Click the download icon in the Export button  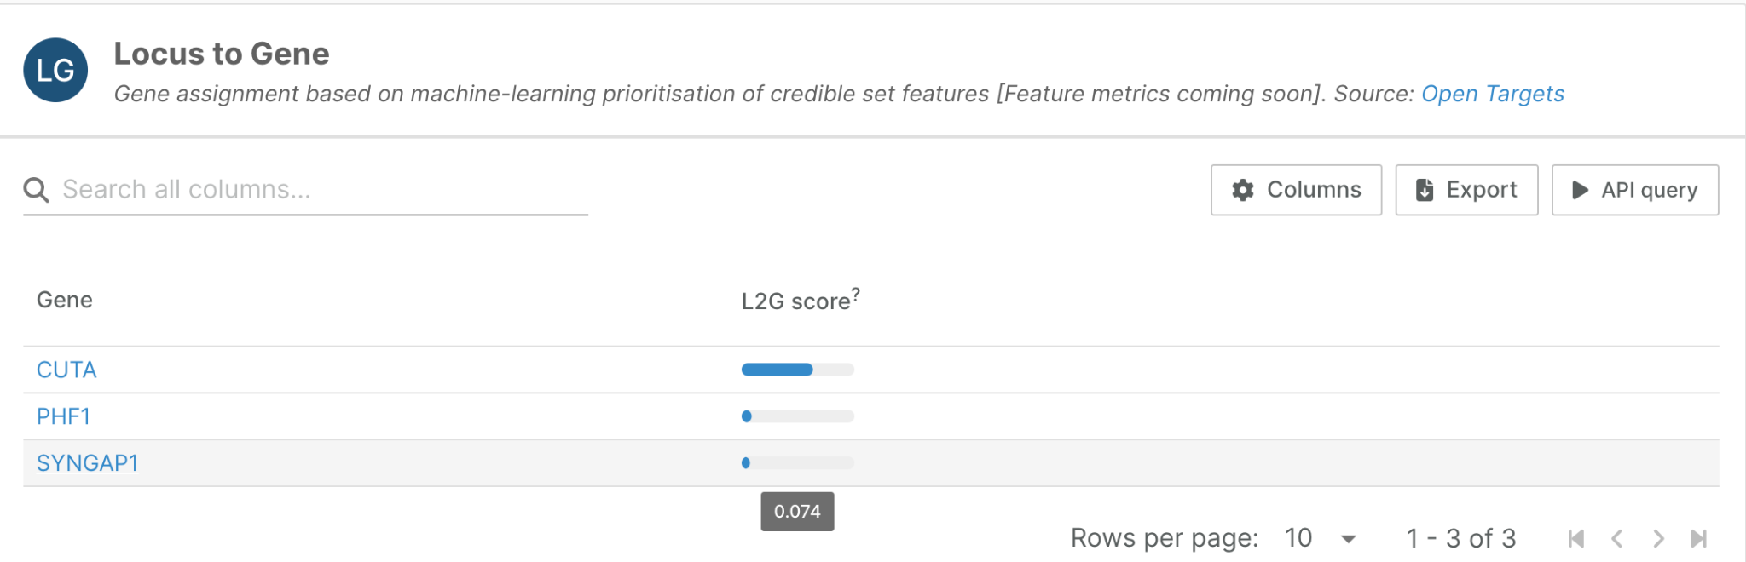coord(1424,190)
